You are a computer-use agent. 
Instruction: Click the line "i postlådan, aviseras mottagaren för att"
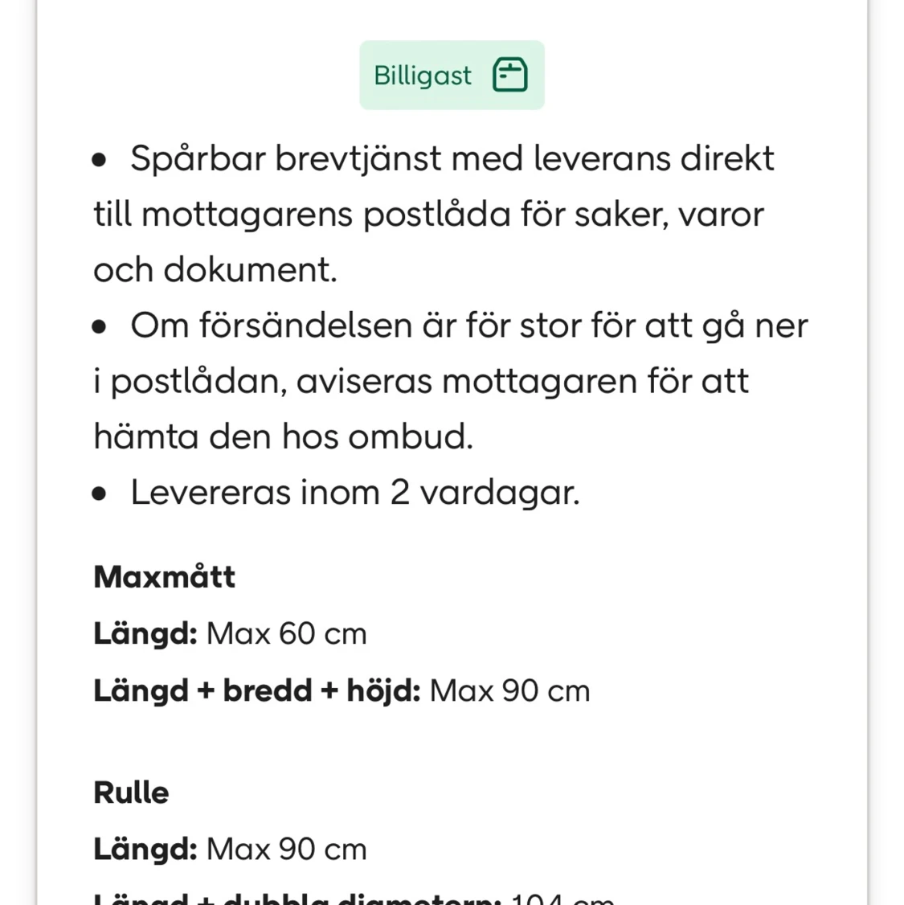[421, 381]
